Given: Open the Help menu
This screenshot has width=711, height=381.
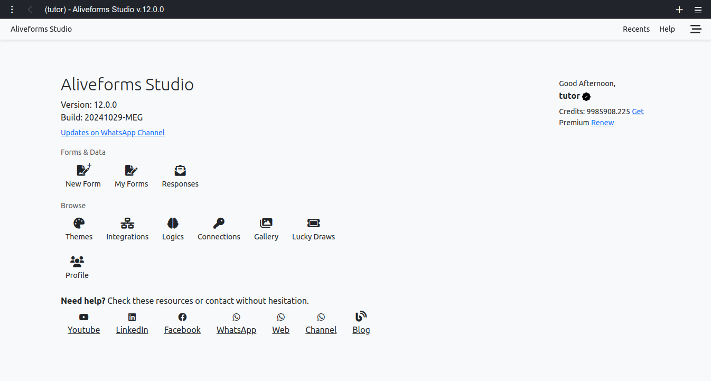Looking at the screenshot, I should click(667, 29).
